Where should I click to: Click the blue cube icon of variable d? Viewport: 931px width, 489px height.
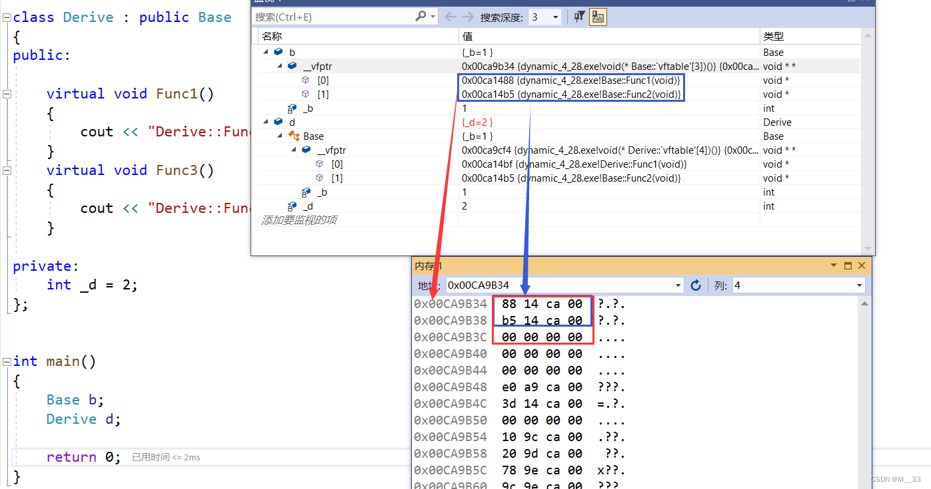click(278, 122)
